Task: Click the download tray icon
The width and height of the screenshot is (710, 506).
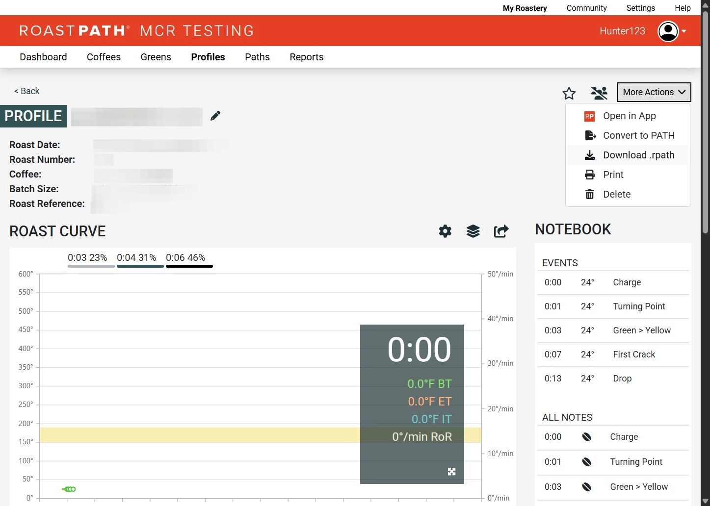Action: click(x=590, y=155)
